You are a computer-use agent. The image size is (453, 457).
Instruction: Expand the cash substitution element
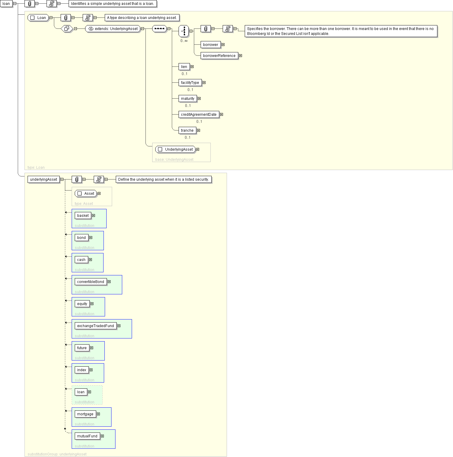pyautogui.click(x=90, y=260)
